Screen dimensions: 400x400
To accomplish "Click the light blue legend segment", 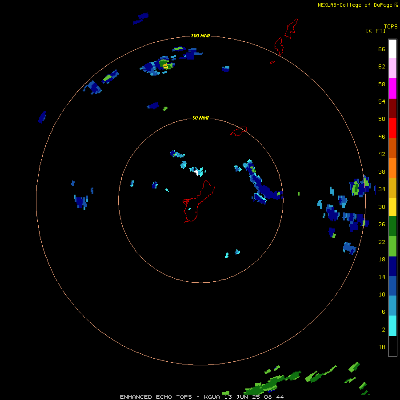I will pyautogui.click(x=392, y=306).
